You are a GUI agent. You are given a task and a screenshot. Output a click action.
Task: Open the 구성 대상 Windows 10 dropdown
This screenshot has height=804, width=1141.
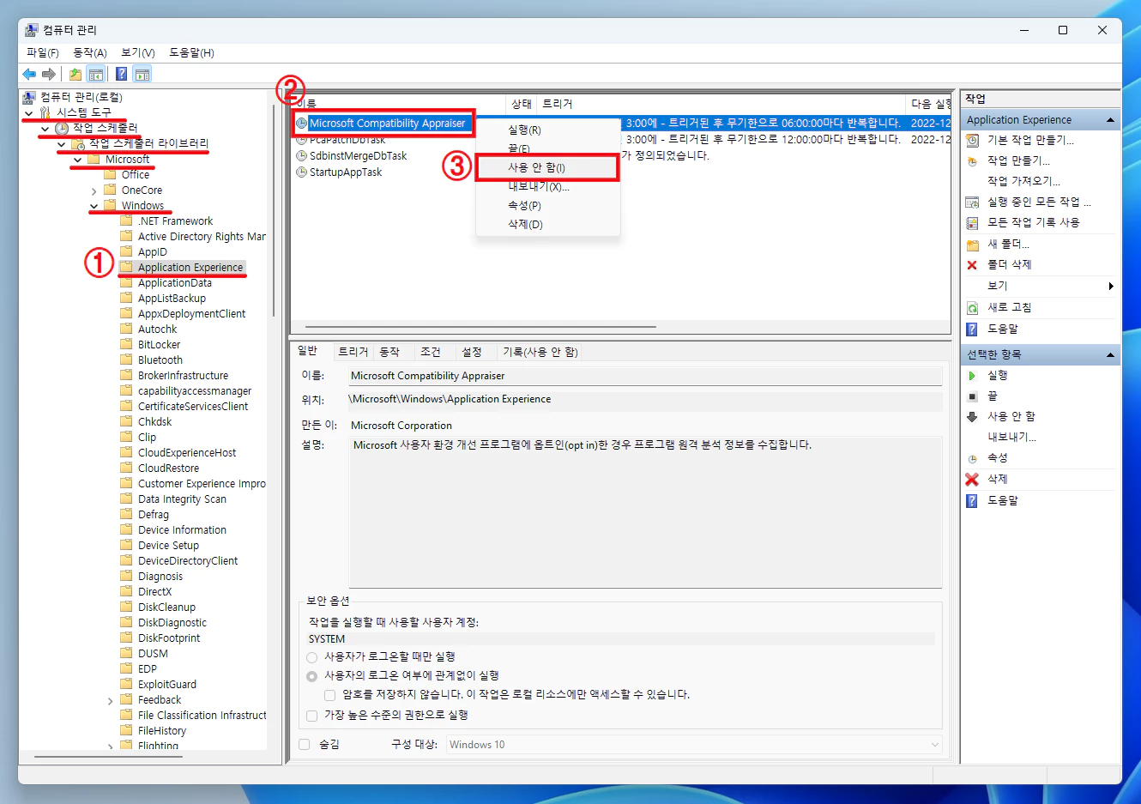[694, 745]
